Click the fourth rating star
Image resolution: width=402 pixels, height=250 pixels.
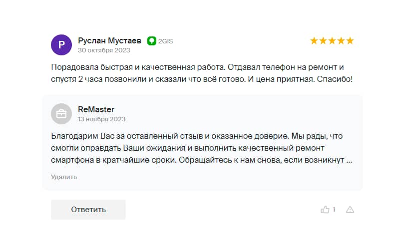click(x=341, y=41)
